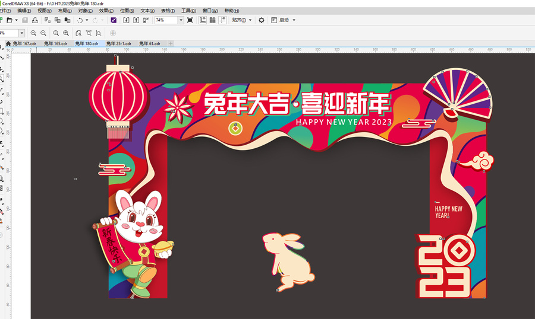
Task: Click the Zoom in magnifier
Action: click(x=33, y=33)
